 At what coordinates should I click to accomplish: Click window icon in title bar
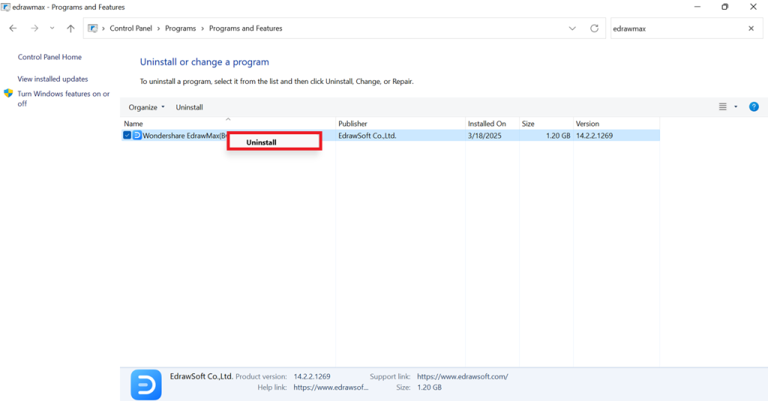coord(5,7)
